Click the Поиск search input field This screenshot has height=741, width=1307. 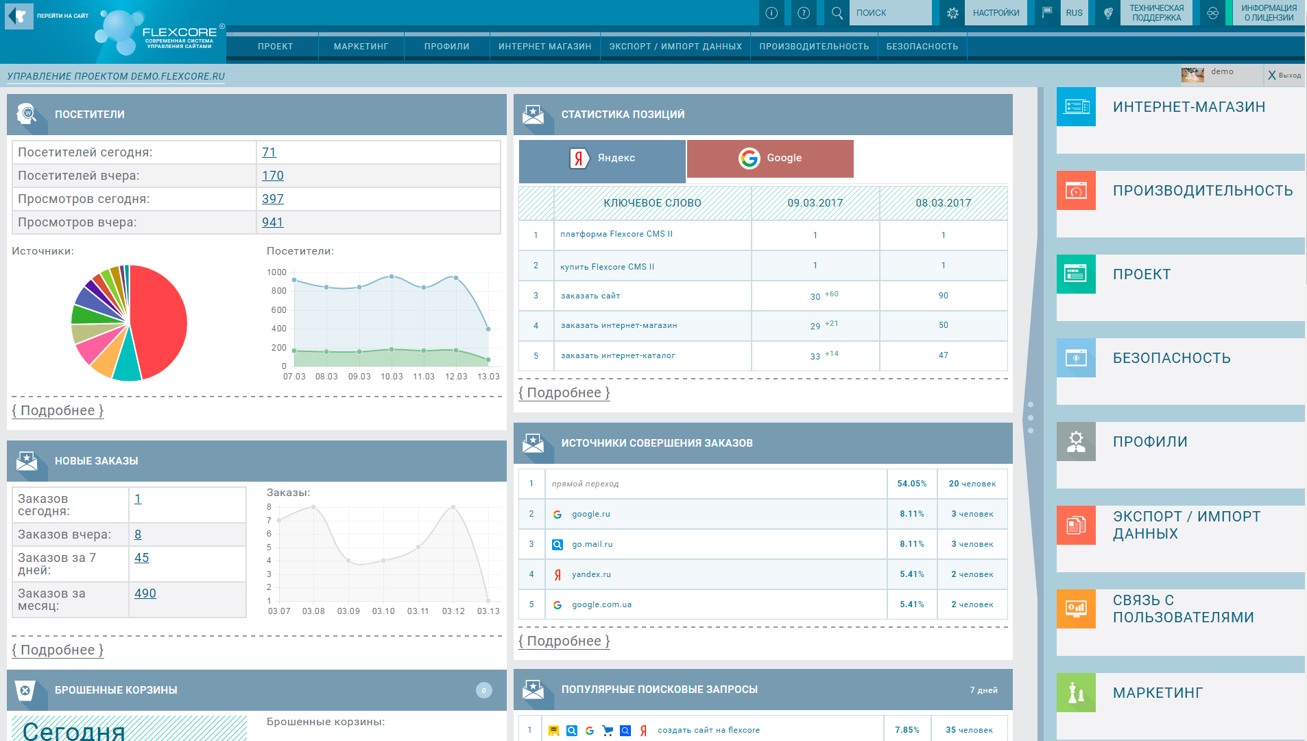coord(890,13)
